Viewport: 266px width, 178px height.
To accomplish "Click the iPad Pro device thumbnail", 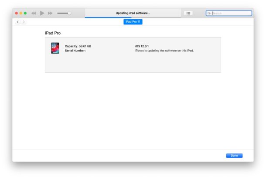I will 55,48.
